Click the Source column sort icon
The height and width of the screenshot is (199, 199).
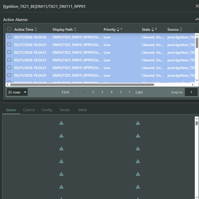(x=181, y=30)
